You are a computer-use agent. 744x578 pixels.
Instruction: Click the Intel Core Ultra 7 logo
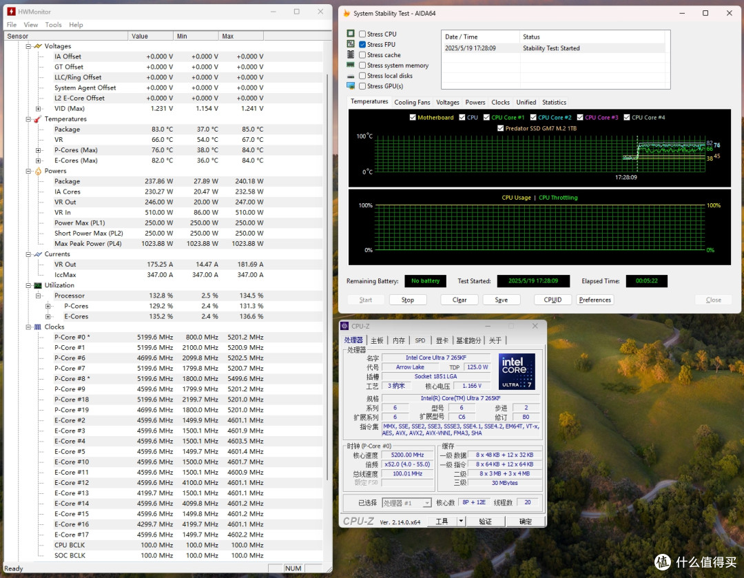click(x=517, y=371)
